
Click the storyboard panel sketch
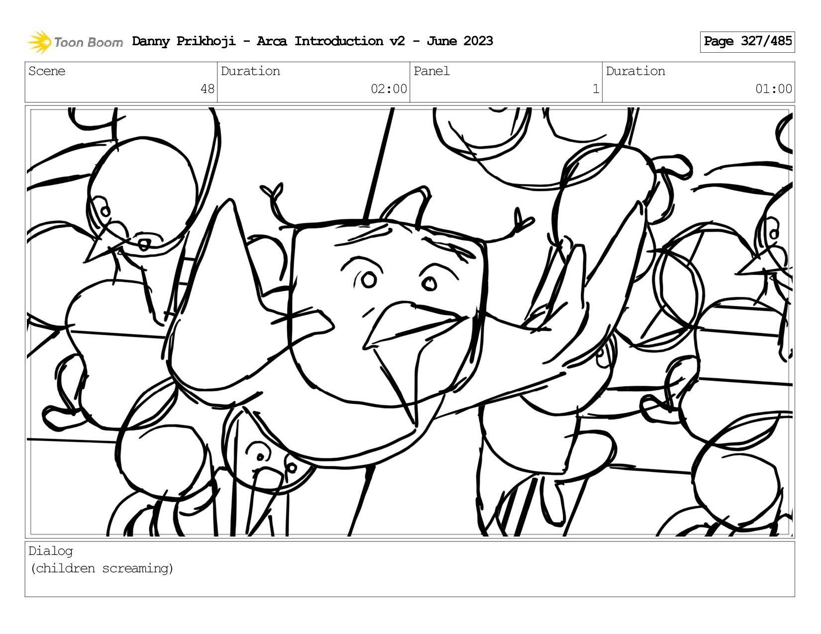tap(410, 322)
